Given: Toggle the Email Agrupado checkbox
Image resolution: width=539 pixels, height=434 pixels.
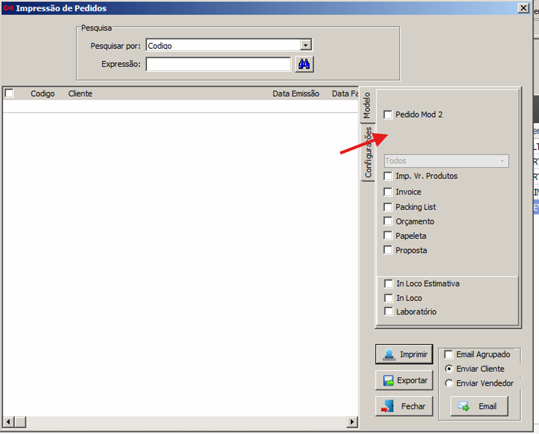Looking at the screenshot, I should [449, 354].
